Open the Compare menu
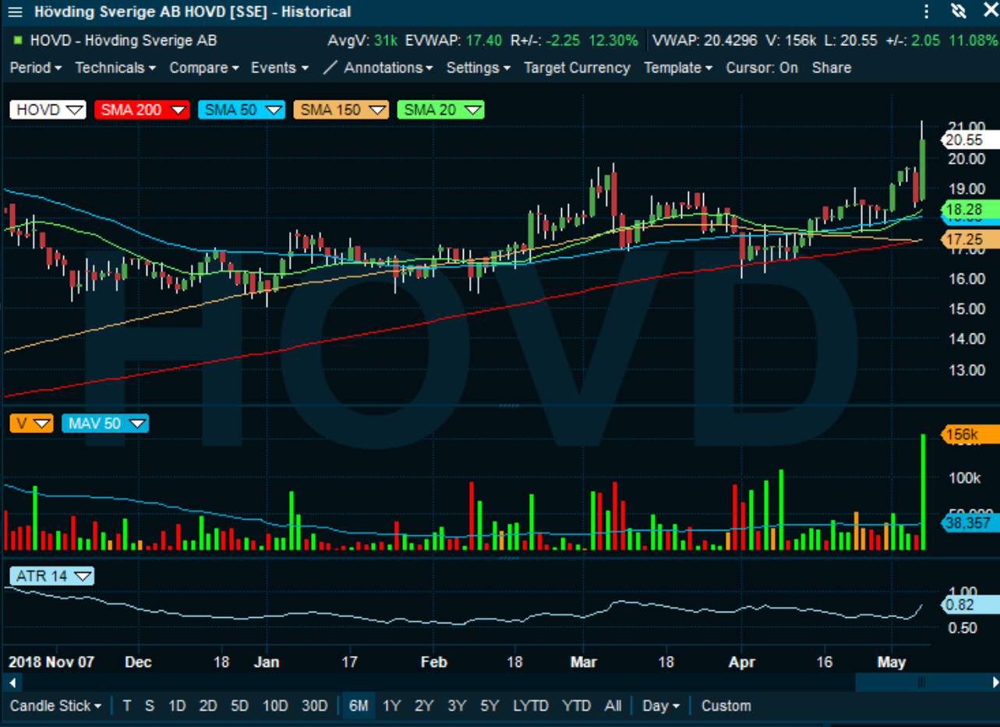Image resolution: width=1000 pixels, height=727 pixels. point(204,68)
